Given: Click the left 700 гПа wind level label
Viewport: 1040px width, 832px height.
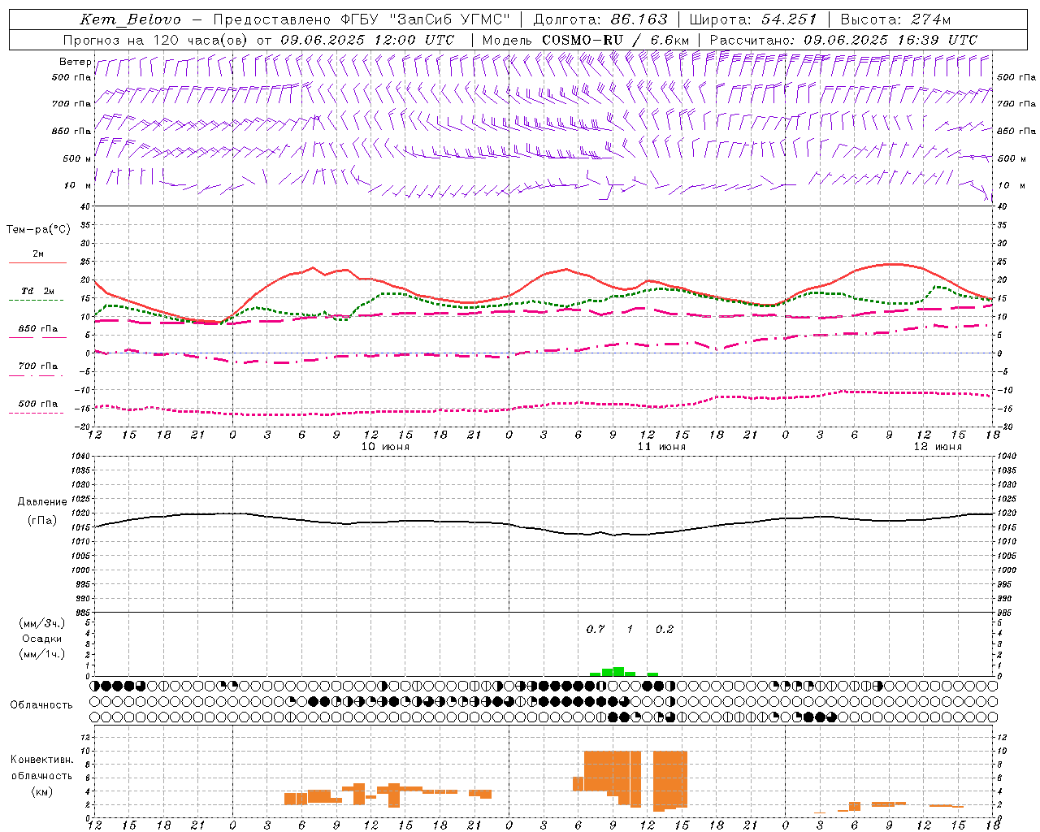Looking at the screenshot, I should [x=71, y=104].
